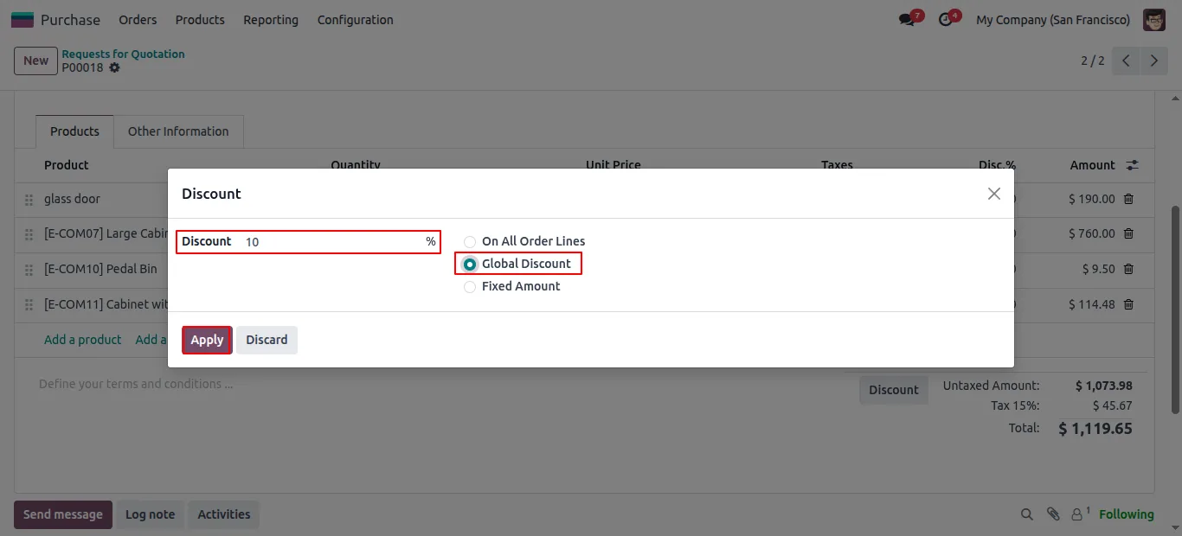
Task: Open the Products menu
Action: tap(200, 19)
